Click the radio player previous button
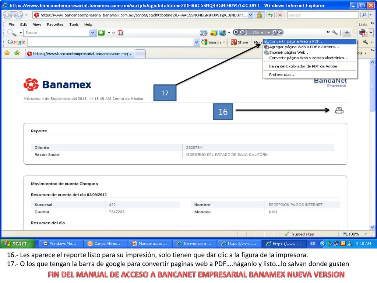This screenshot has height=283, width=377. (236, 32)
